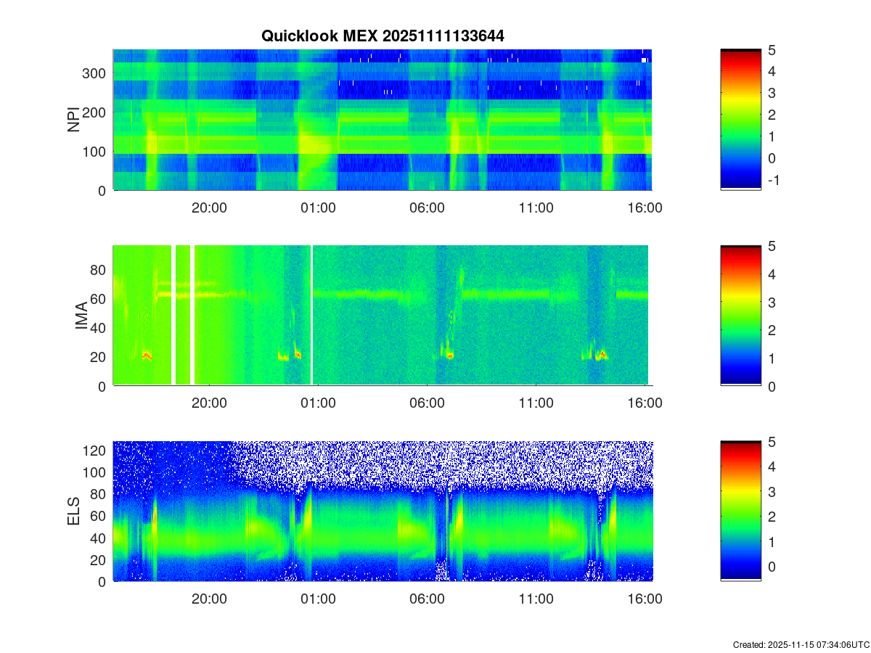Click the NPI y-axis label

[x=74, y=120]
